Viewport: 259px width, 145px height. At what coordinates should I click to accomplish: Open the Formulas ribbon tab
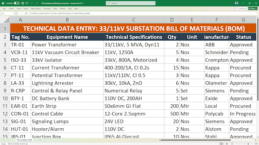[47, 9]
